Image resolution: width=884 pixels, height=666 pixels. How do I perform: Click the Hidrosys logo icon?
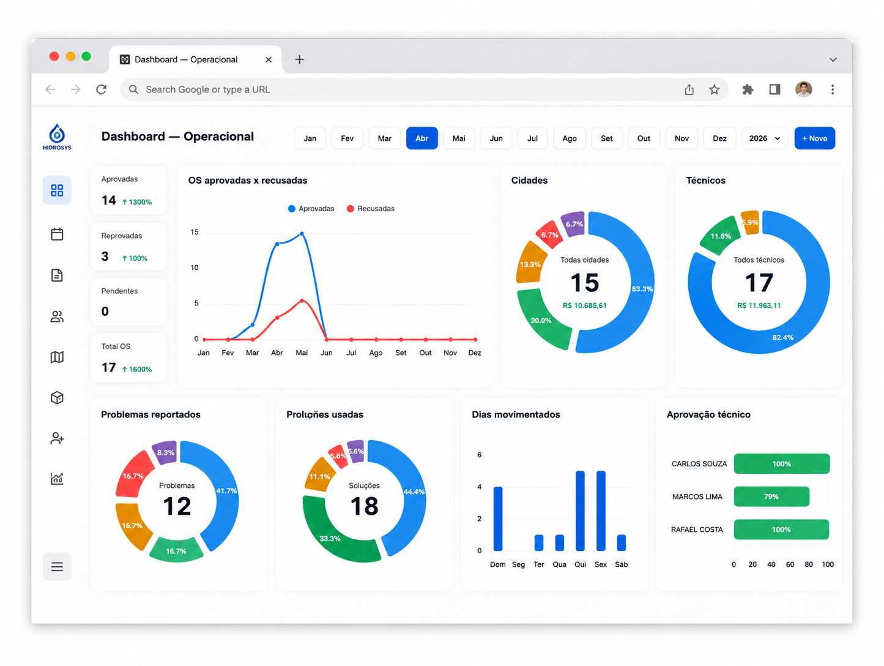click(57, 137)
